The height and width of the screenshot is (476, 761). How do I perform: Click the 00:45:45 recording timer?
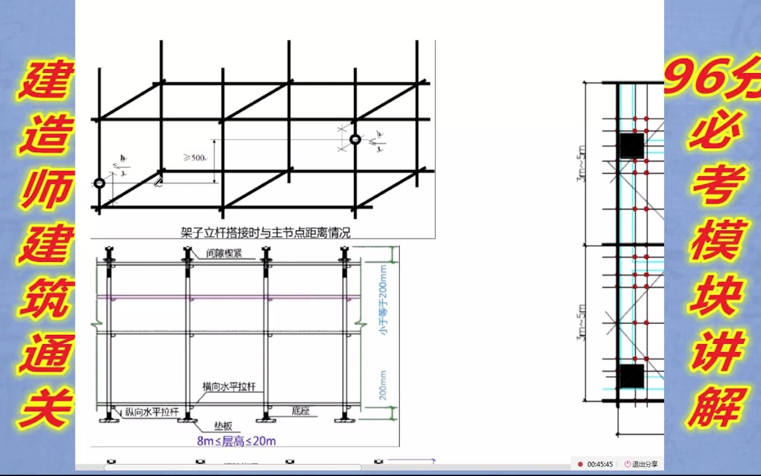click(x=600, y=464)
